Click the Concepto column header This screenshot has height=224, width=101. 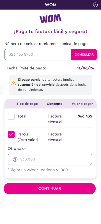pos(55,104)
